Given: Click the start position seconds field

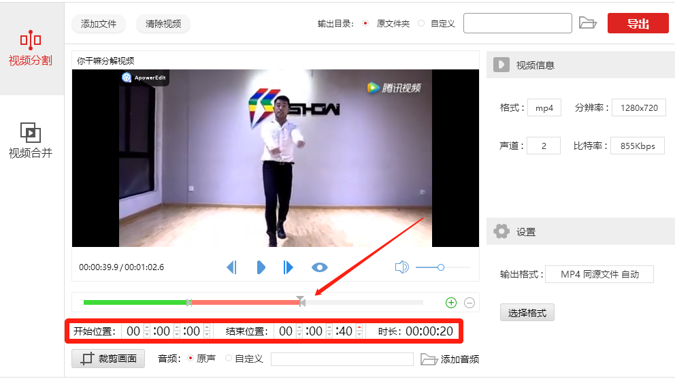Looking at the screenshot, I should tap(193, 331).
